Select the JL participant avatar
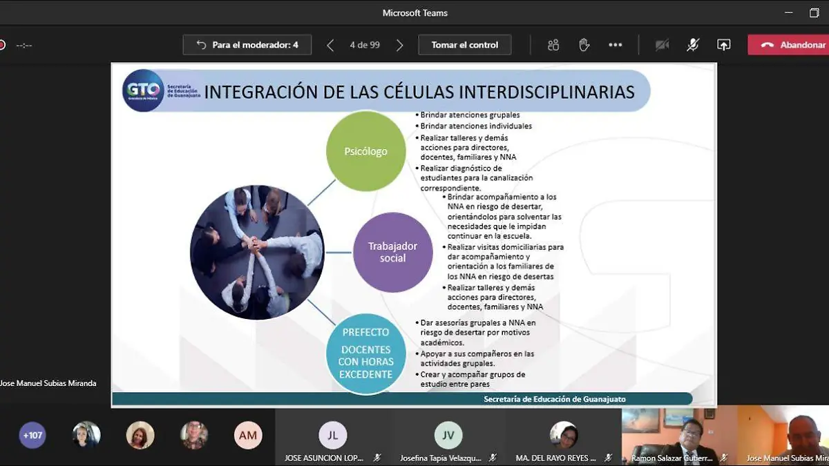 click(332, 435)
